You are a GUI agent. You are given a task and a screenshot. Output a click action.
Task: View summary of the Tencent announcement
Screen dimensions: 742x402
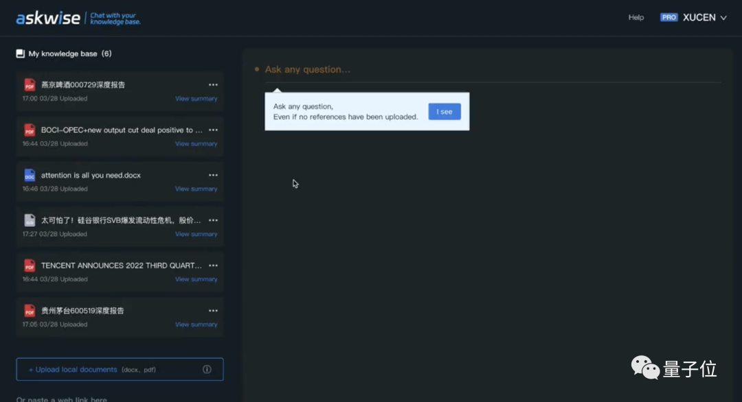[x=196, y=279]
